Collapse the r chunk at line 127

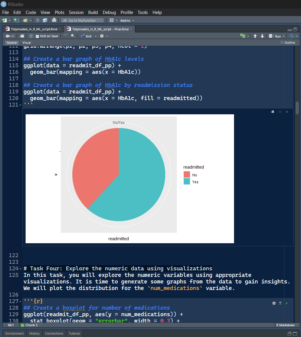coord(21,301)
